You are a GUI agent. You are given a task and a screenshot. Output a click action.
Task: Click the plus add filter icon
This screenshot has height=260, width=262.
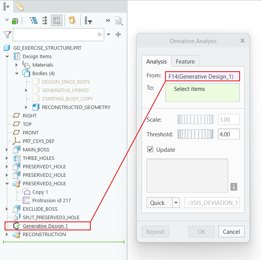pyautogui.click(x=118, y=35)
